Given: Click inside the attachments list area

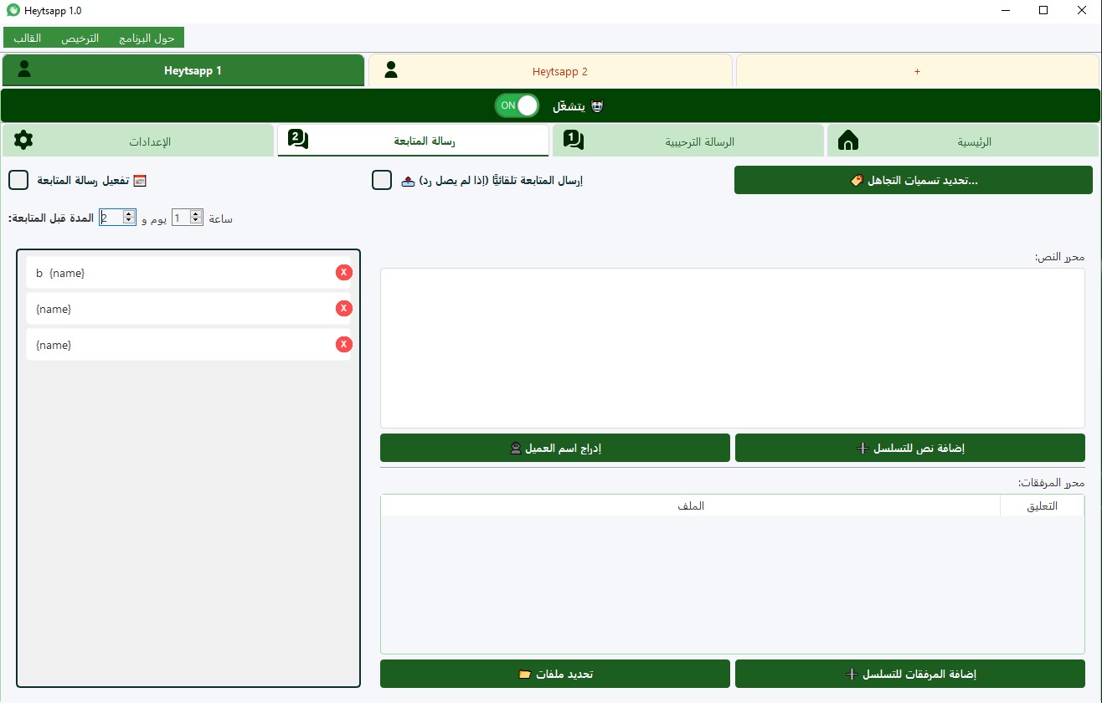Looking at the screenshot, I should [733, 584].
